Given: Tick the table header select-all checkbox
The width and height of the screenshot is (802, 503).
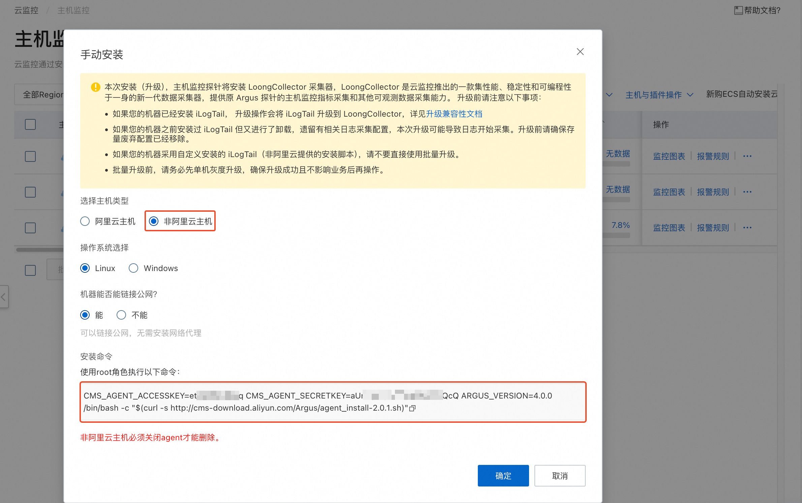Looking at the screenshot, I should [x=30, y=124].
